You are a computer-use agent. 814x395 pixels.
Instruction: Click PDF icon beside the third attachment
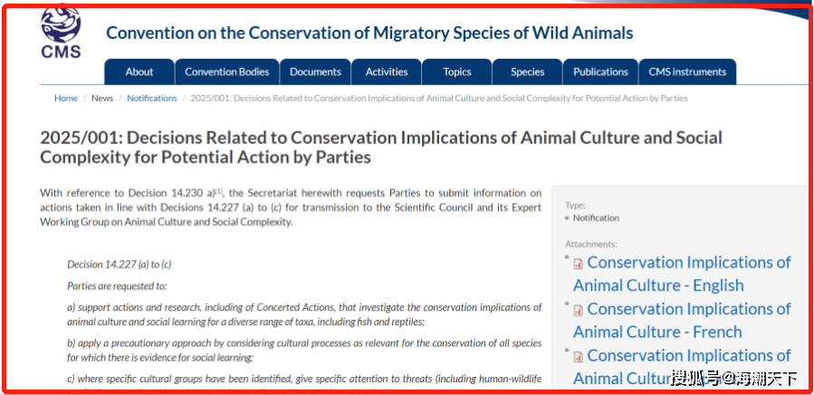pyautogui.click(x=578, y=357)
